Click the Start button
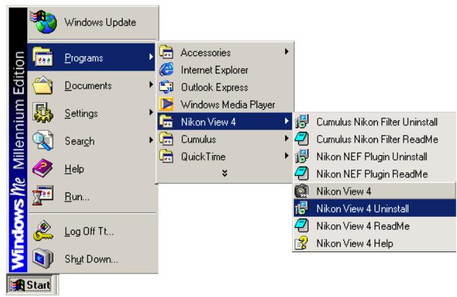Viewport: 457px width, 297px height. [x=30, y=285]
